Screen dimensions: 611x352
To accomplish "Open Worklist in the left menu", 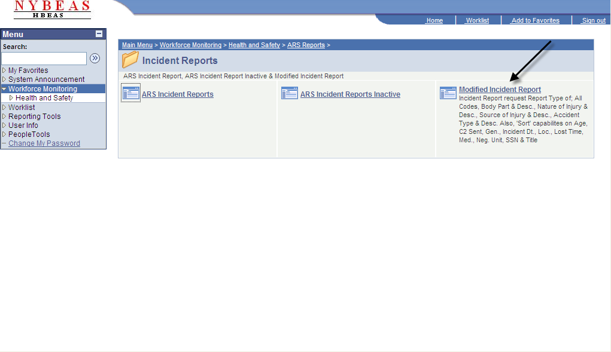I will click(x=22, y=108).
